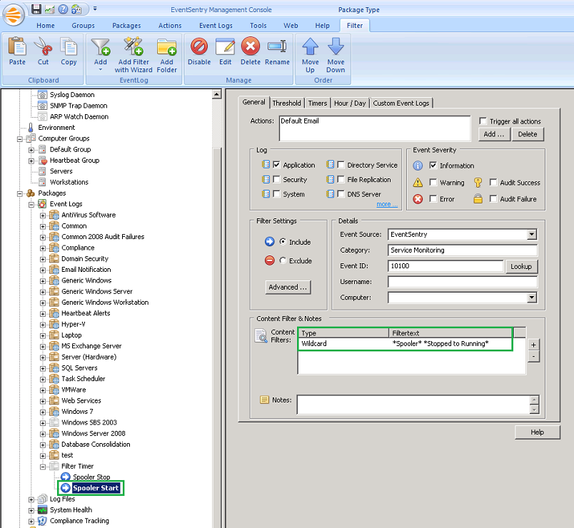The width and height of the screenshot is (574, 528).
Task: Expand the Log Files node
Action: point(31,499)
